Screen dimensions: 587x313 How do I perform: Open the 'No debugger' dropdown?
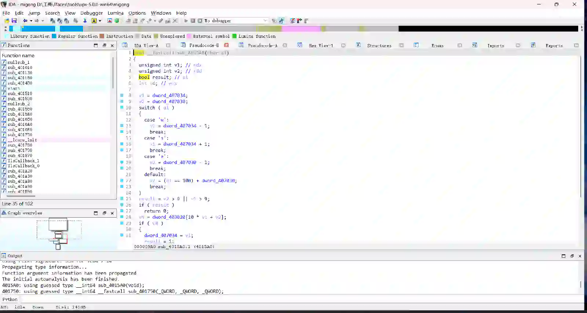point(265,21)
